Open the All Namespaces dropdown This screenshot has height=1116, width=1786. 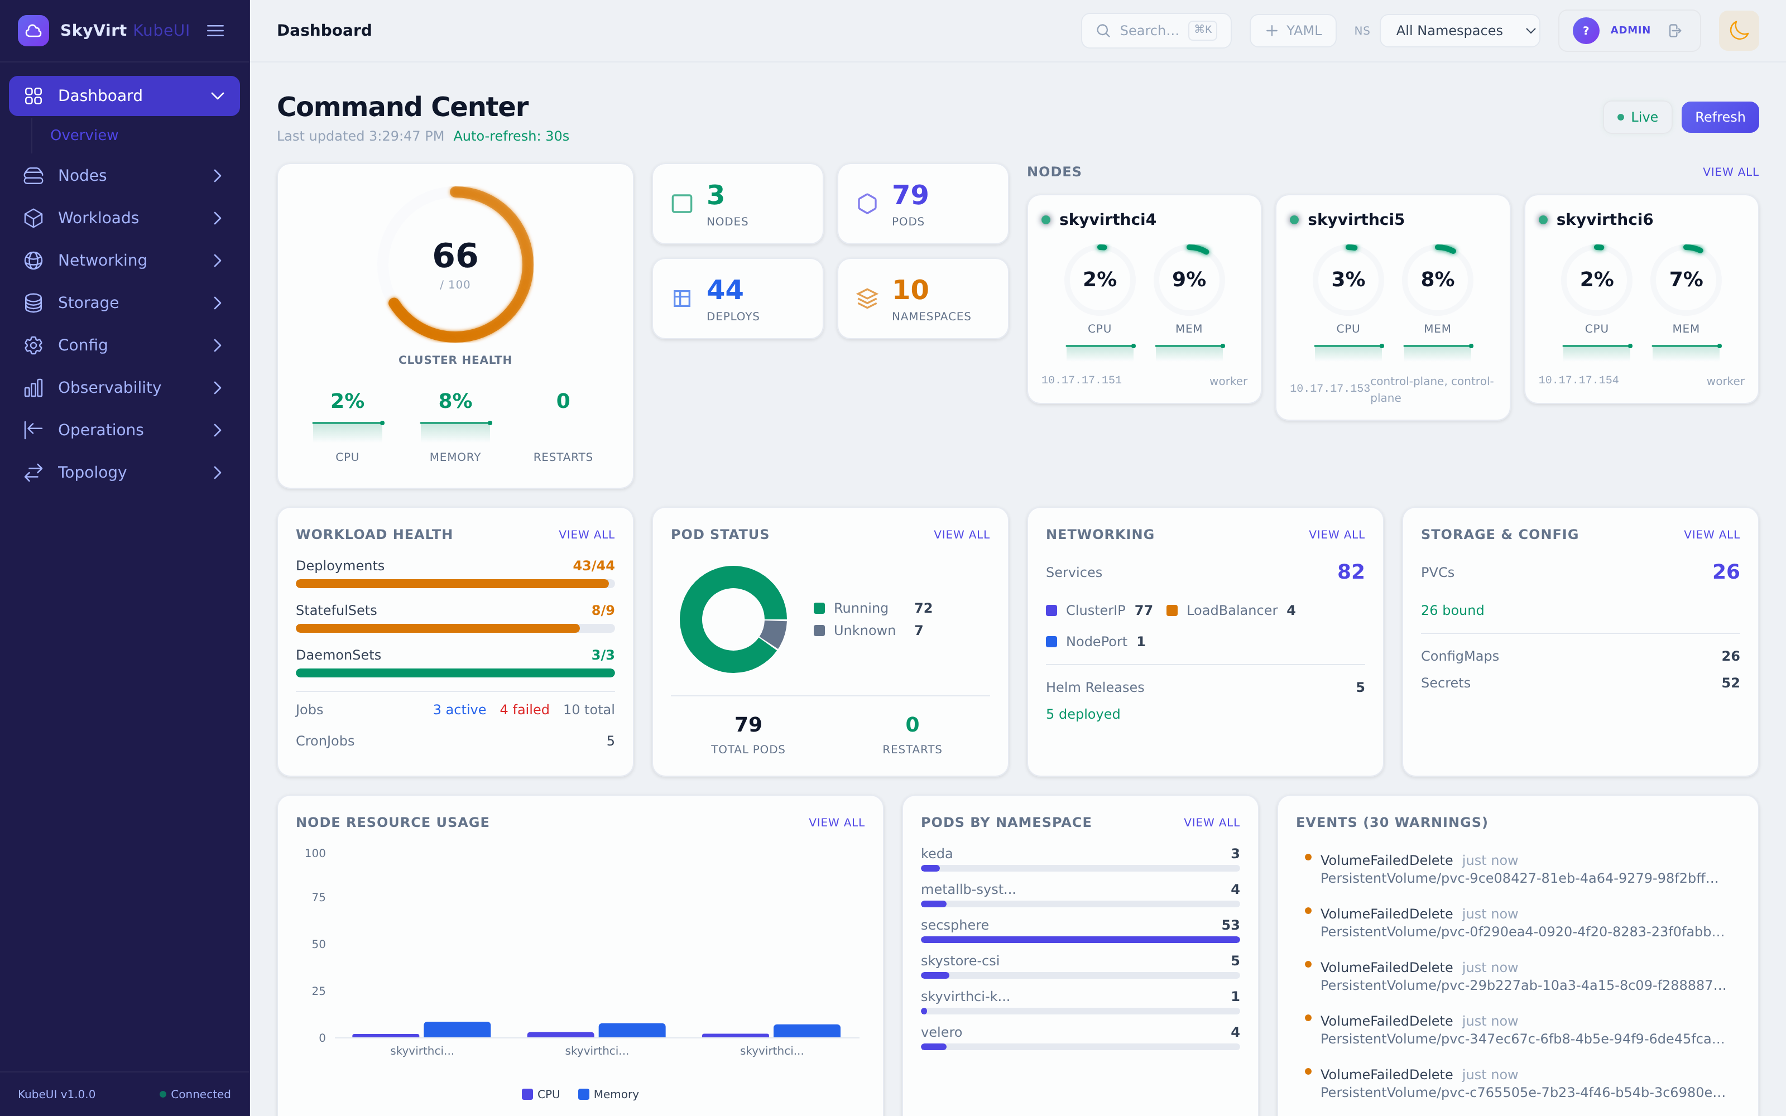pyautogui.click(x=1460, y=30)
